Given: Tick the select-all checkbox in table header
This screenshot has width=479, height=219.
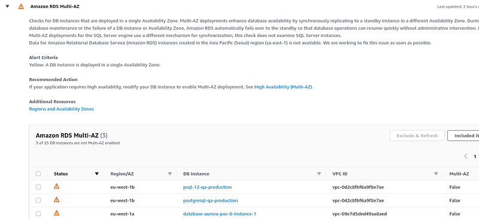Looking at the screenshot, I should pos(38,174).
